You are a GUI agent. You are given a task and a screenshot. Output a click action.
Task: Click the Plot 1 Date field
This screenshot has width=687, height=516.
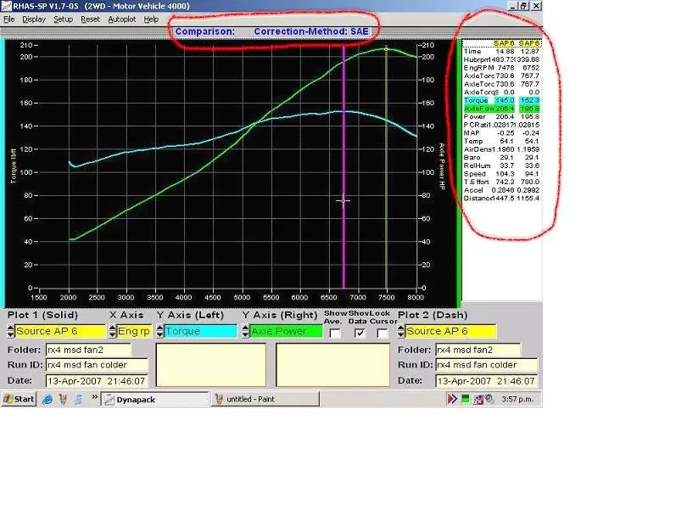(97, 381)
